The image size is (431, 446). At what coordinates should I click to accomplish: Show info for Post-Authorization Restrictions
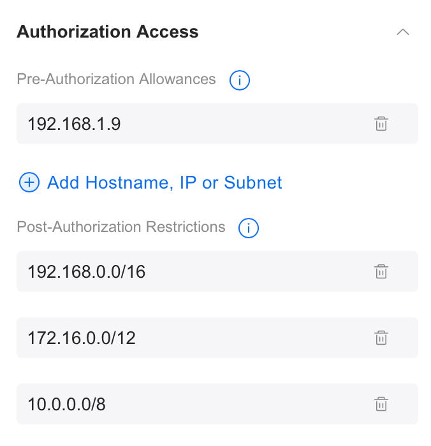(248, 227)
